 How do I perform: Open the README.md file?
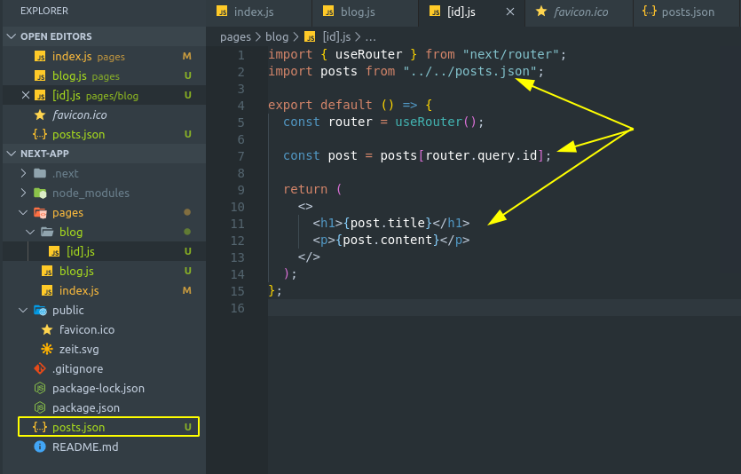pos(104,446)
